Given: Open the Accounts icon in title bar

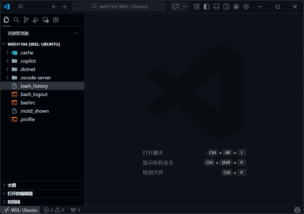Looking at the screenshot, I should [236, 7].
